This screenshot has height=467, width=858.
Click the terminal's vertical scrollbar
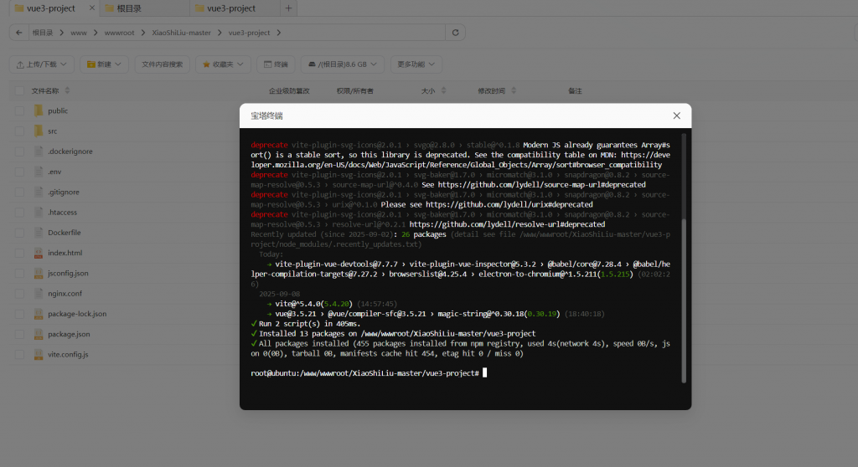pyautogui.click(x=685, y=293)
